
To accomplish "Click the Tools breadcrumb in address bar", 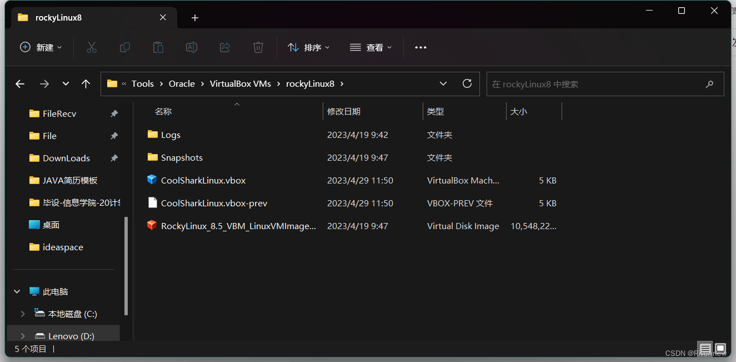I will tap(143, 83).
